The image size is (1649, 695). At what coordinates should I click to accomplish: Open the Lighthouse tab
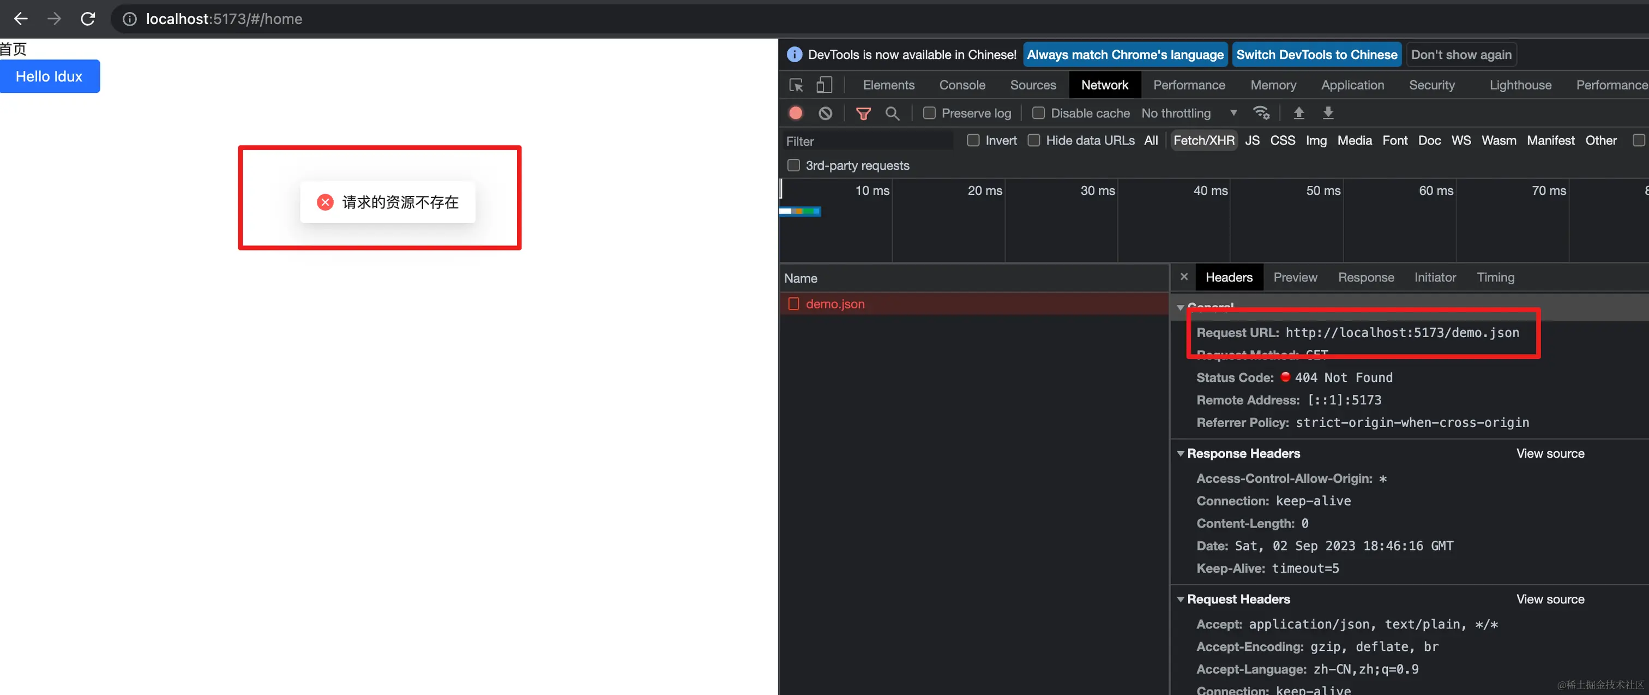1520,85
